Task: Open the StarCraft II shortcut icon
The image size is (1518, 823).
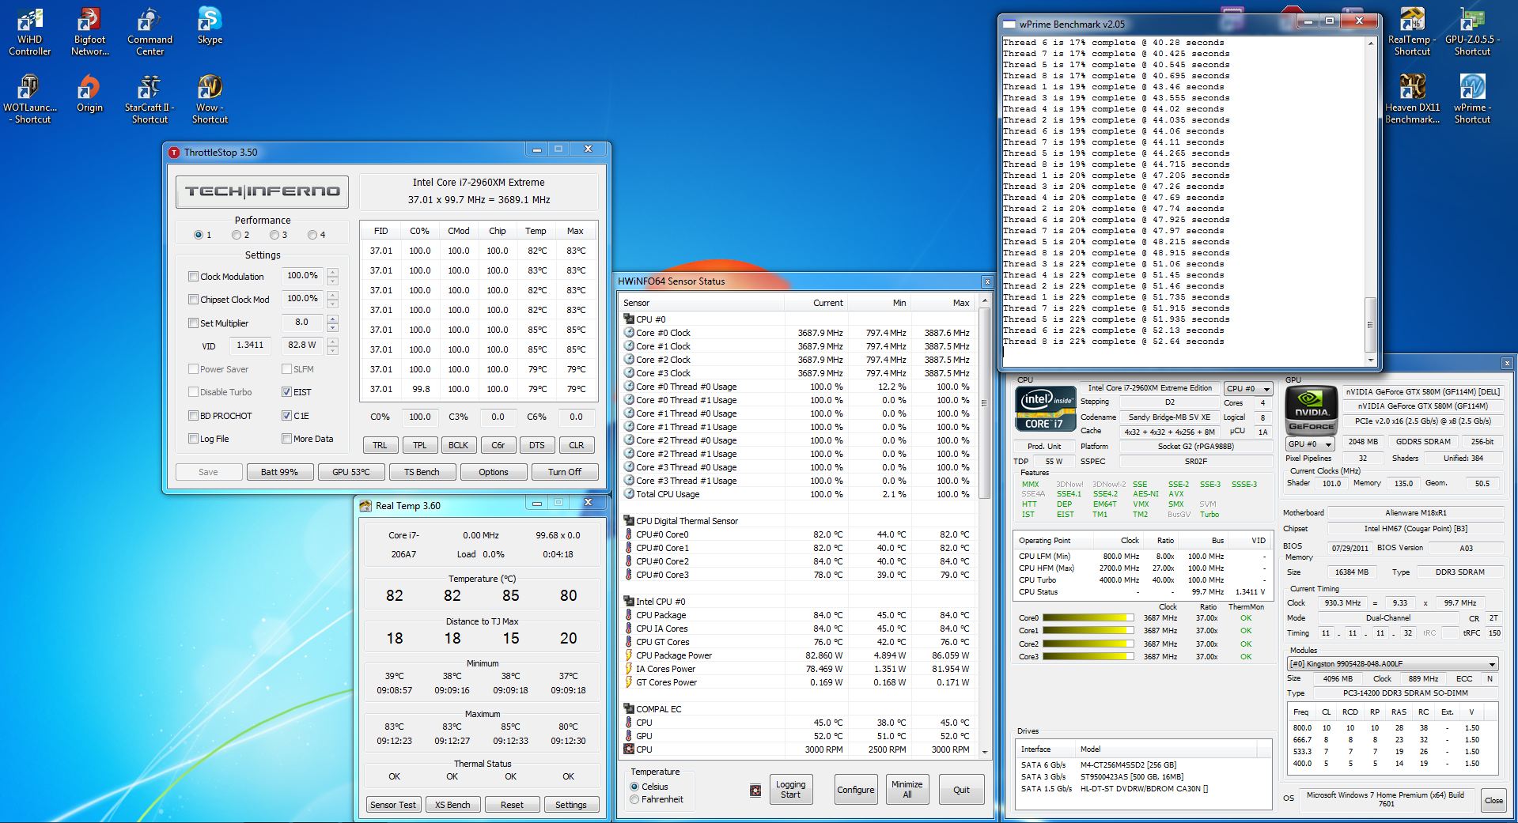Action: [150, 100]
